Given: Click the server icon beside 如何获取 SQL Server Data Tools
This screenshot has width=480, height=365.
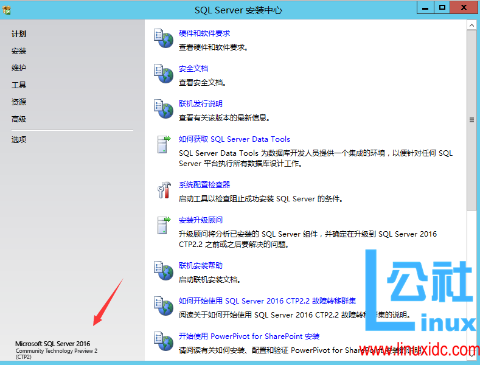Looking at the screenshot, I should [164, 144].
